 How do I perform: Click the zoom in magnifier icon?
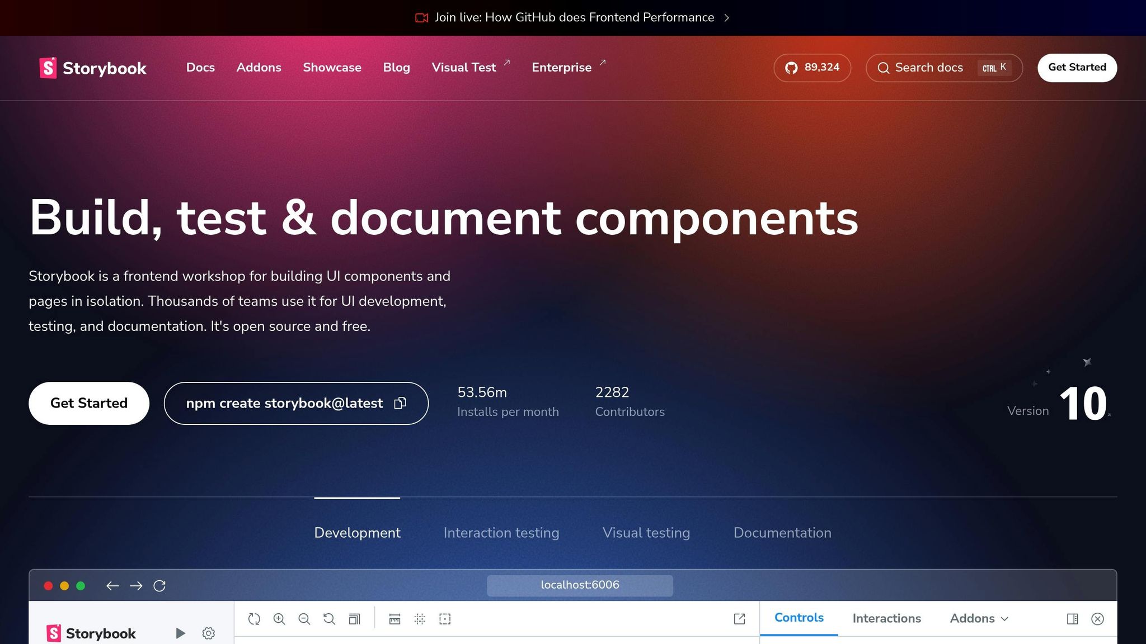pos(279,619)
